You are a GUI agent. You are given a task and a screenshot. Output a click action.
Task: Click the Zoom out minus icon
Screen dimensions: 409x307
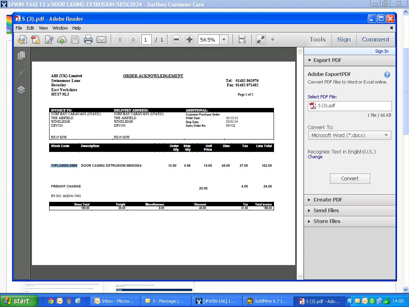(176, 40)
